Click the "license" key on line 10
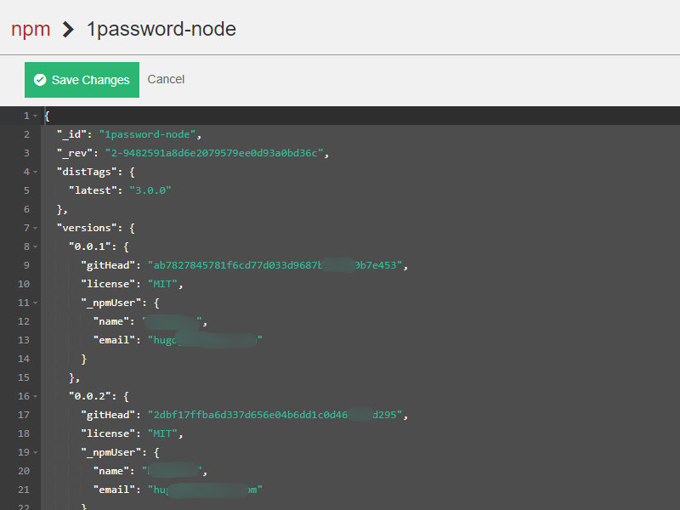 point(108,284)
